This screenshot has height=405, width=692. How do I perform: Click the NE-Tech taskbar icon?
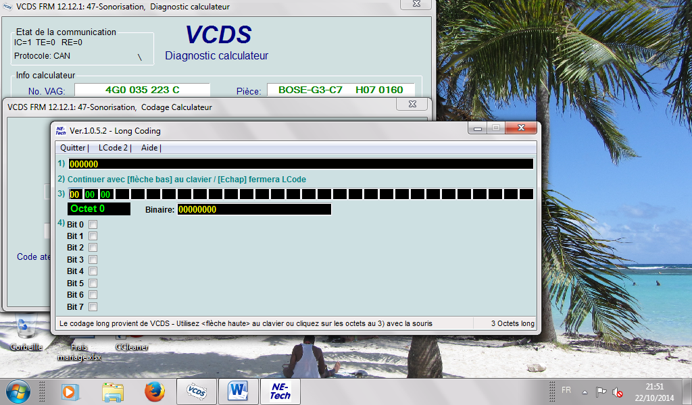(x=280, y=391)
